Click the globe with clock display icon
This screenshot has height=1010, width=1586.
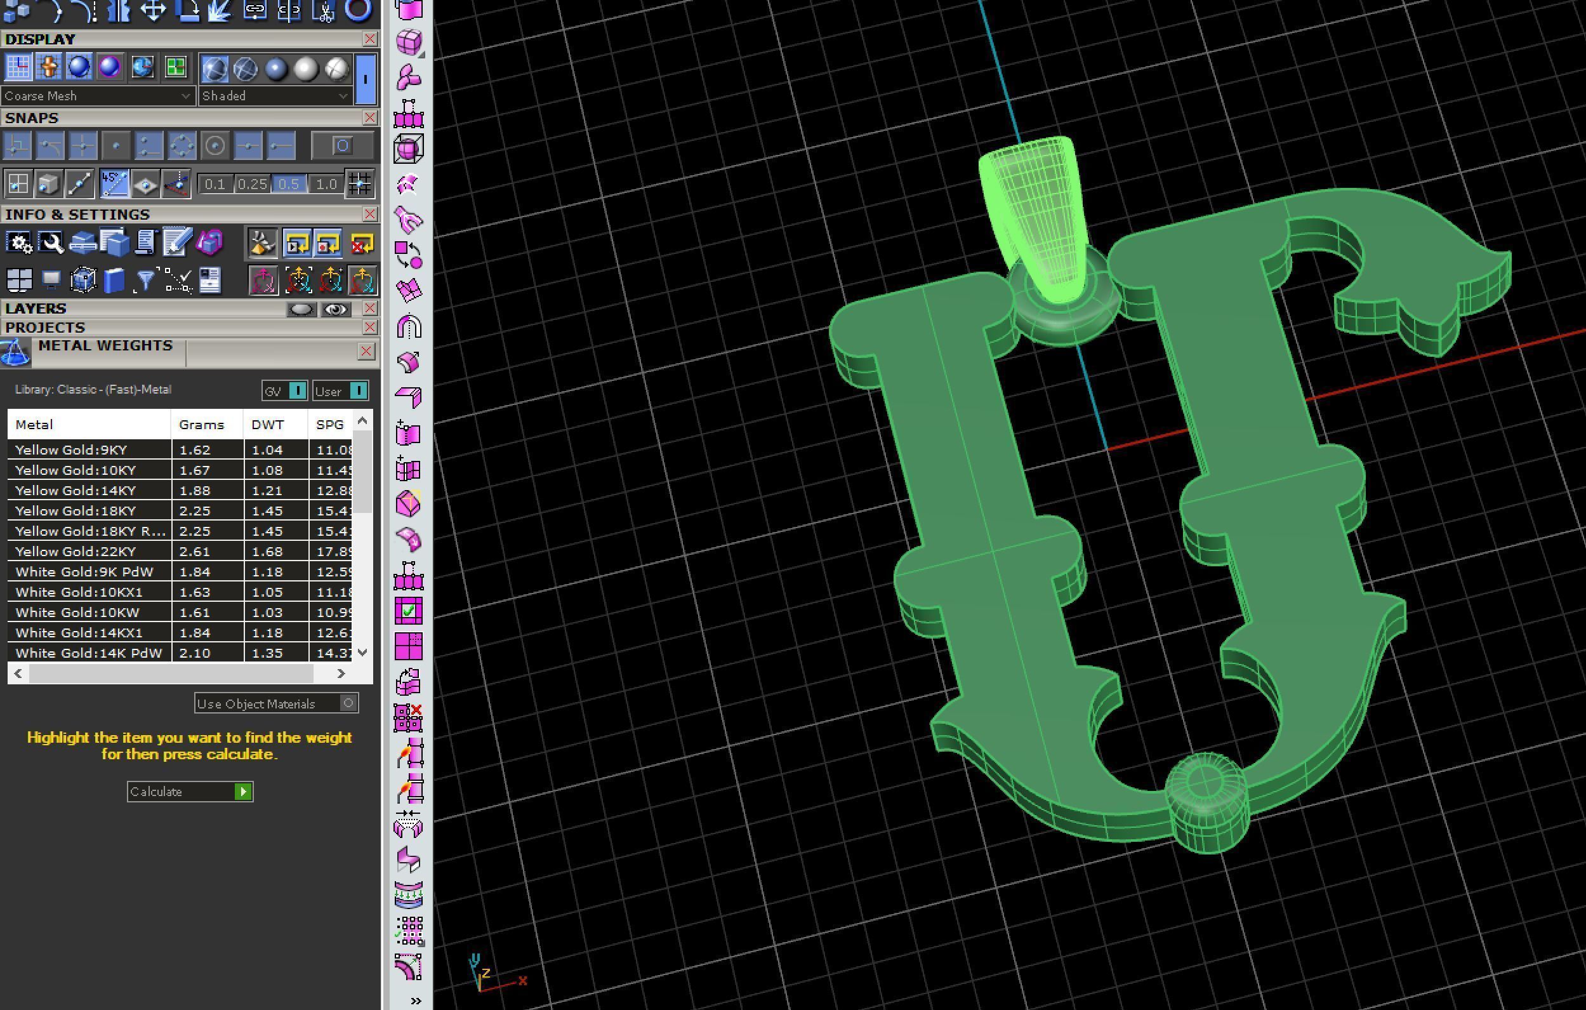pyautogui.click(x=142, y=67)
